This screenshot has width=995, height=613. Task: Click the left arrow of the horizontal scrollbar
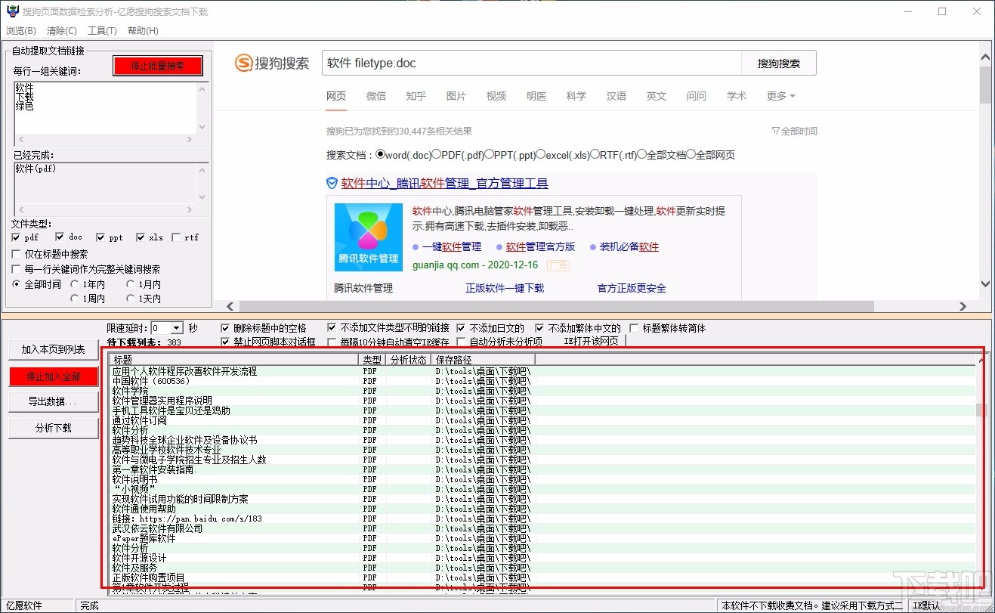pyautogui.click(x=230, y=306)
